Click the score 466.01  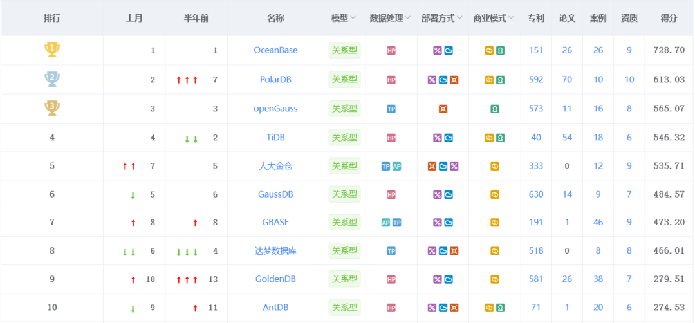[x=669, y=251]
